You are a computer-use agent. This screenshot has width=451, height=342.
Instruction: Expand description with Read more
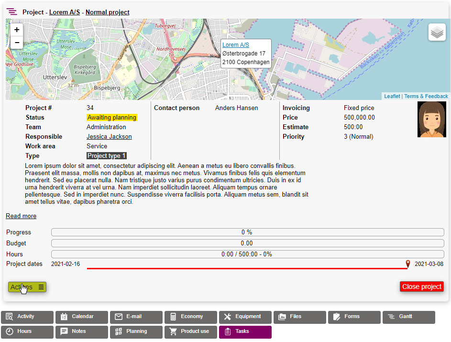(21, 216)
